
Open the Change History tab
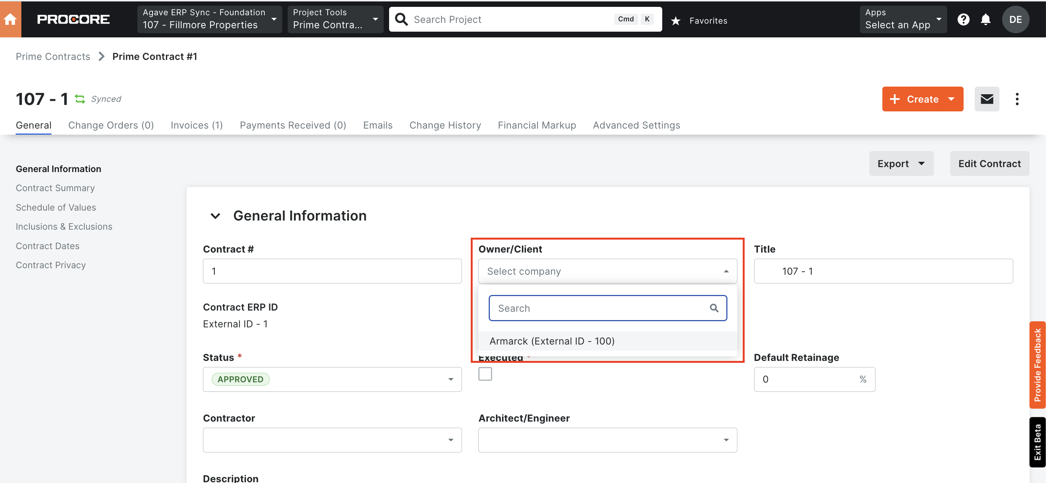click(445, 125)
